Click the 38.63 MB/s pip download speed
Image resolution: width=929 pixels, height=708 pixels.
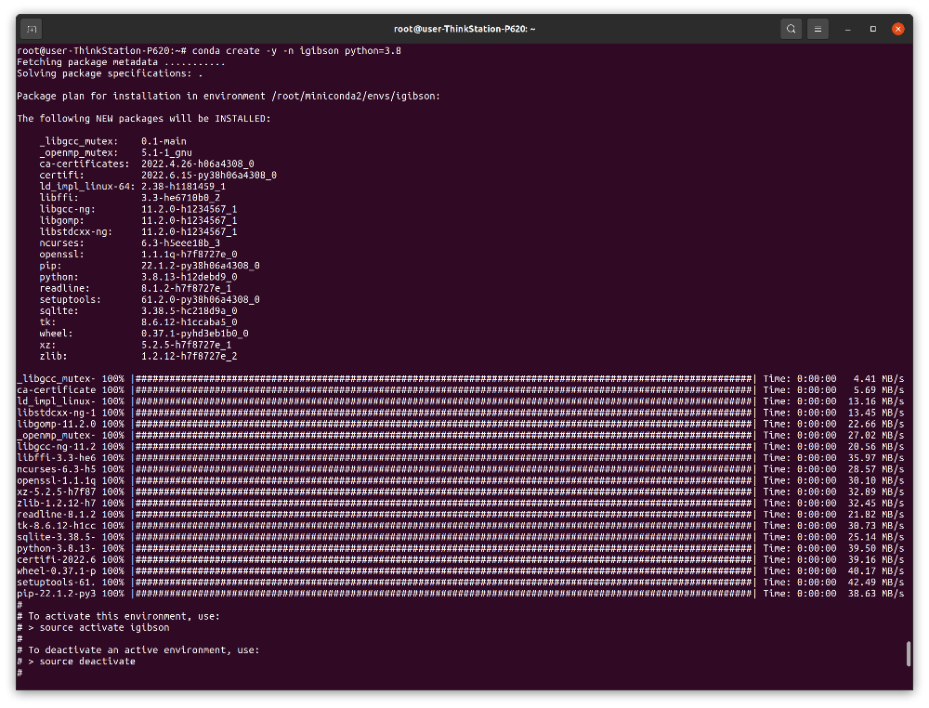876,593
